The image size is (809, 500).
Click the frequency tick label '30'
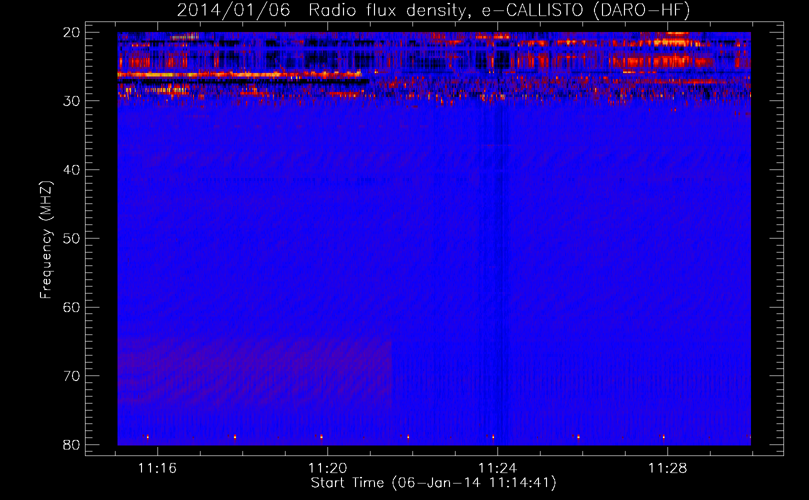tap(71, 101)
